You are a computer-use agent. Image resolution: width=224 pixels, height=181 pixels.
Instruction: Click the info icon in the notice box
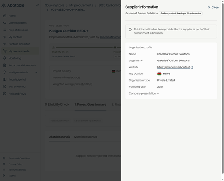(x=130, y=30)
